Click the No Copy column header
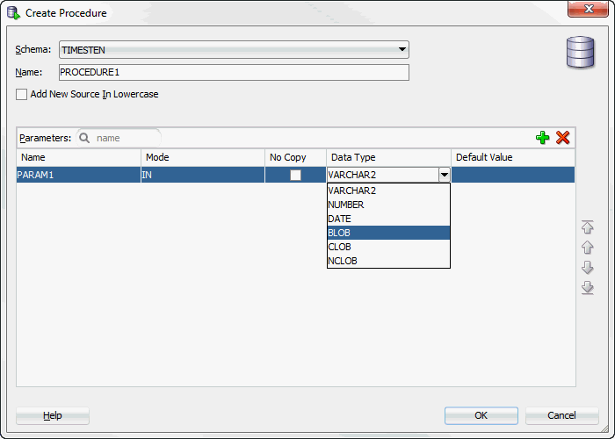Screen dimensions: 615x439 [295, 157]
